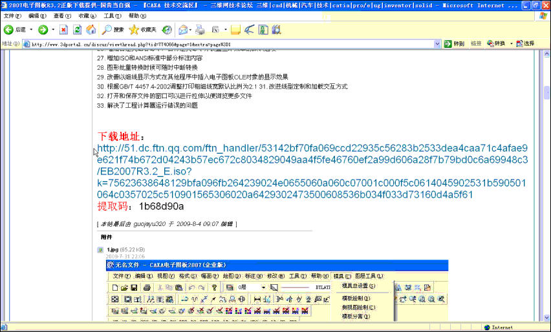Click the 链接 links toolbar label
The width and height of the screenshot is (551, 332).
tap(476, 43)
